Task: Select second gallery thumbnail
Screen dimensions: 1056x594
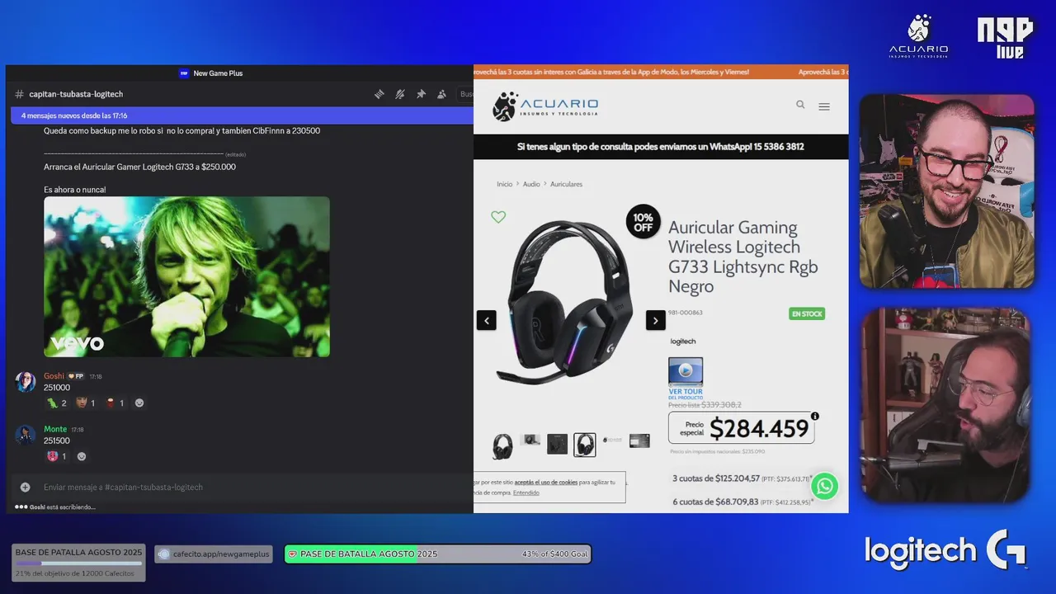Action: tap(530, 441)
